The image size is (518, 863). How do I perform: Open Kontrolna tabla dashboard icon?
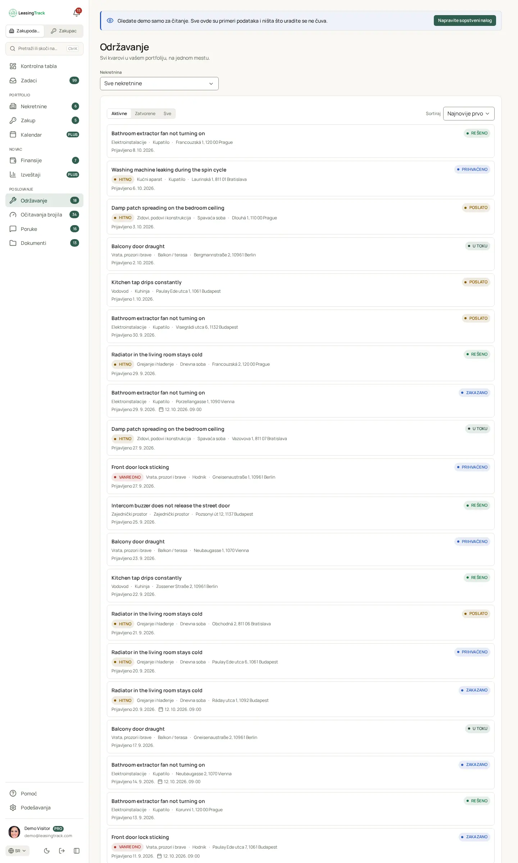(13, 66)
